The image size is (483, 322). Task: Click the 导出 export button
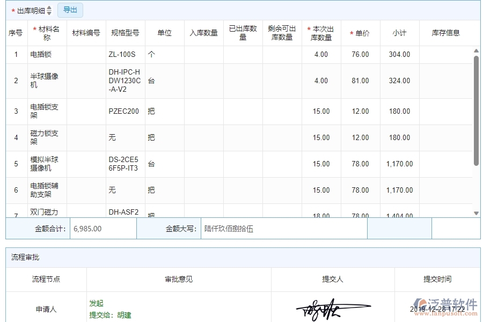[70, 10]
